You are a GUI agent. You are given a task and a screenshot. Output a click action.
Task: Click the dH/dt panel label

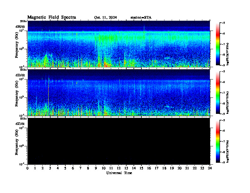pyautogui.click(x=20, y=26)
